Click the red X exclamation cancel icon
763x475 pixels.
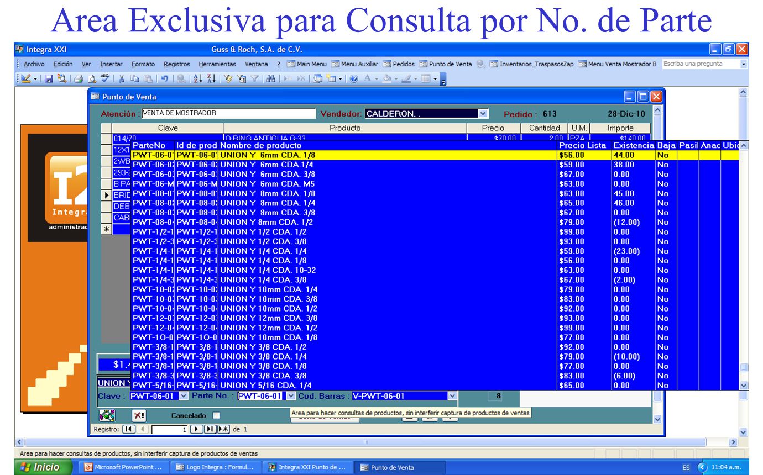coord(140,415)
